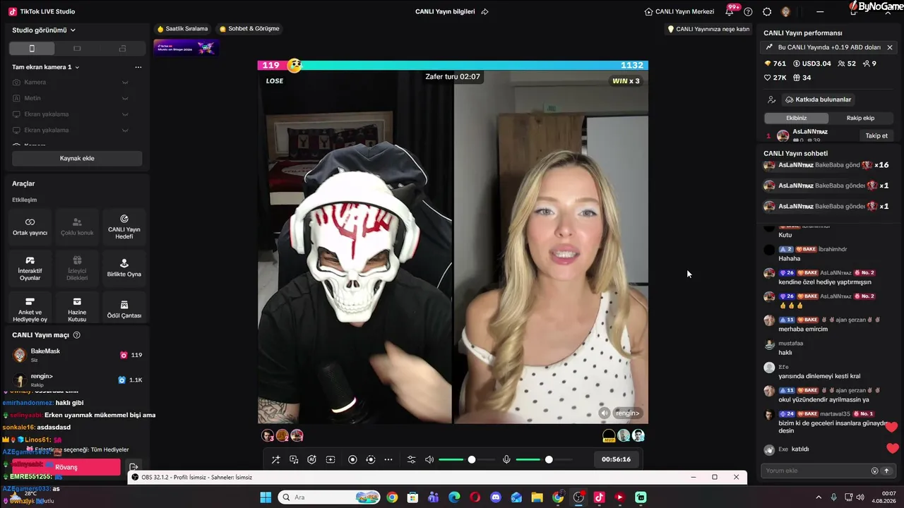904x508 pixels.
Task: Open the Saatlik Sıralama tab
Action: [x=182, y=29]
